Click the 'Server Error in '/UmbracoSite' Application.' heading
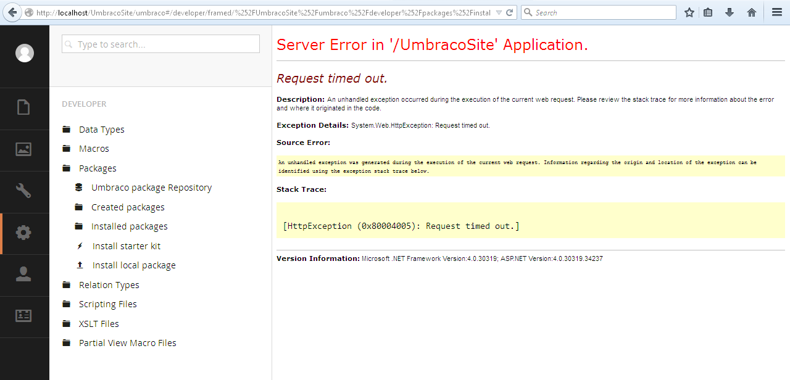The height and width of the screenshot is (380, 790). [x=433, y=44]
